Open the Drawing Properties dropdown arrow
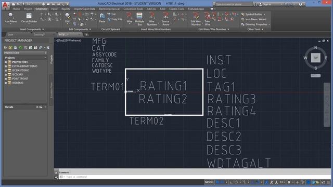333x187 pixels. (269, 24)
